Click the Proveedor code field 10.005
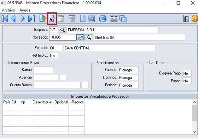The image size is (198, 139). (63, 37)
